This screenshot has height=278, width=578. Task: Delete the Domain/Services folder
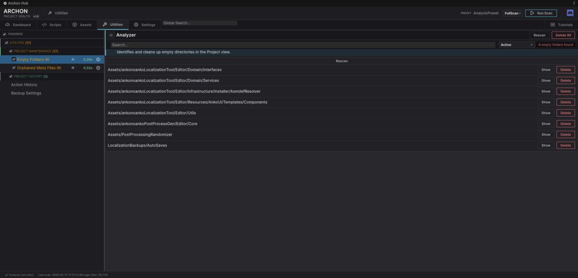click(565, 81)
